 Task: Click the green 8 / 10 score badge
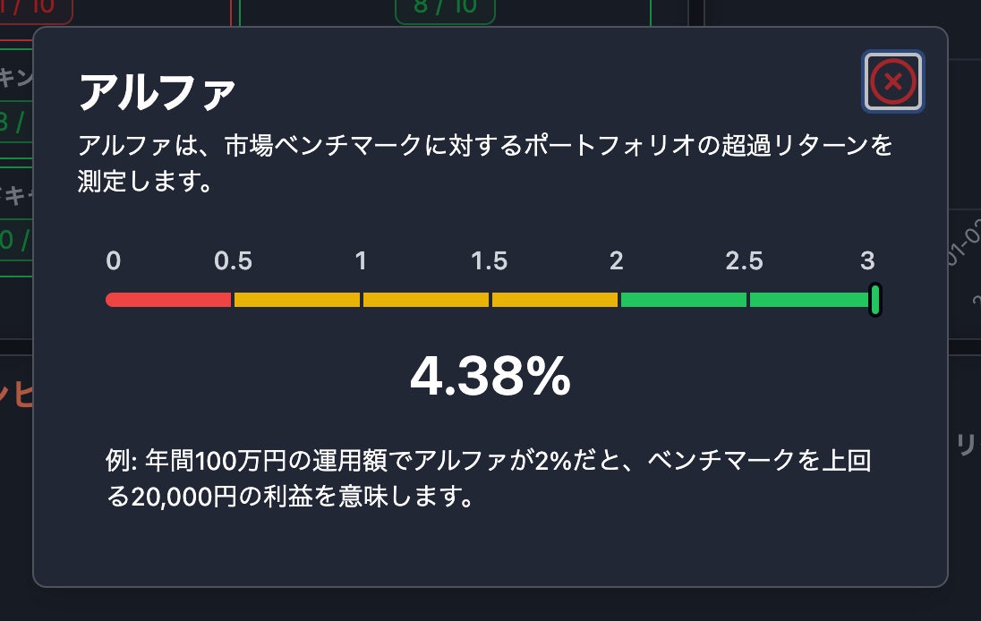[445, 8]
